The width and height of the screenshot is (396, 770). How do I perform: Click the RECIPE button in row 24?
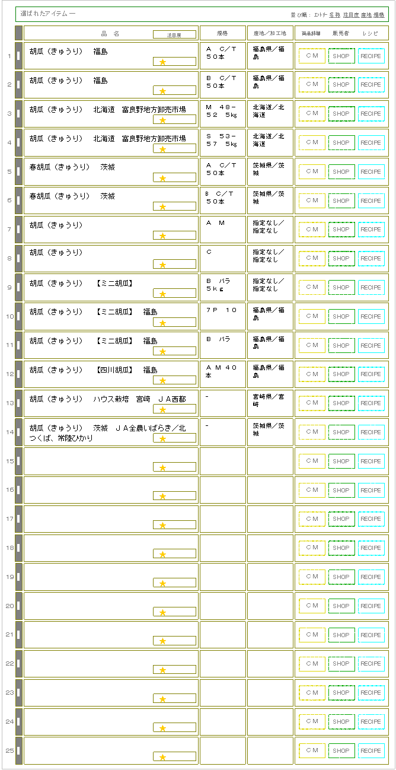pyautogui.click(x=371, y=722)
